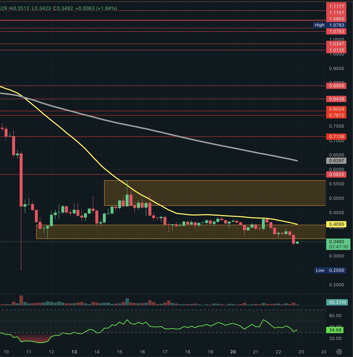The height and width of the screenshot is (357, 353).
Task: Click the close value C0.3492 in header
Action: click(x=63, y=8)
